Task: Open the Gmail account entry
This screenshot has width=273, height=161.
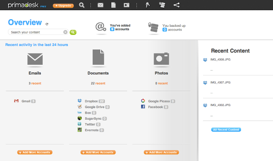Action: point(29,101)
